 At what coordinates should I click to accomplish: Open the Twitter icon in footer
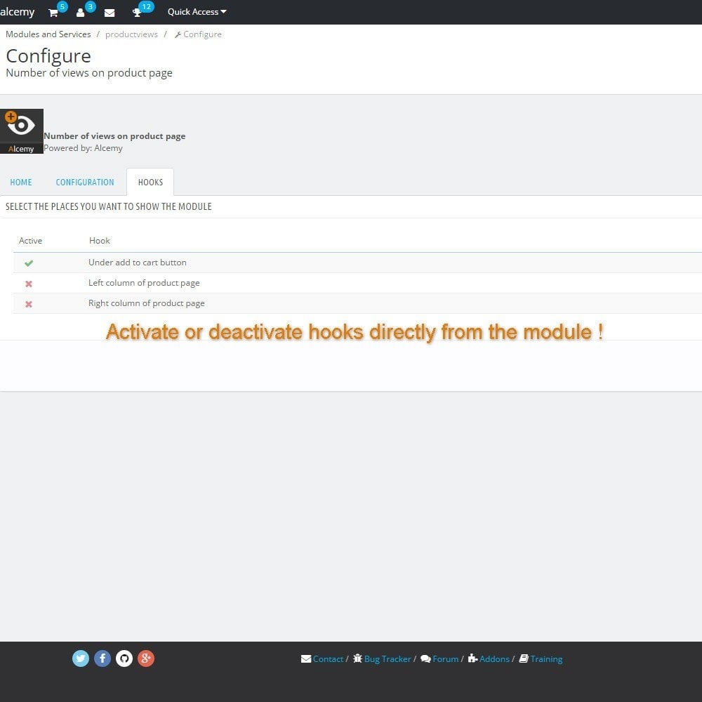81,658
